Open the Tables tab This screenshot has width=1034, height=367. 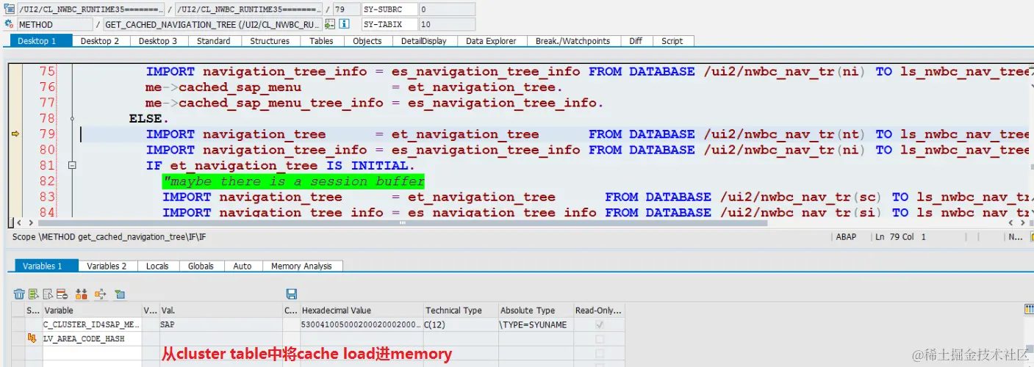click(x=321, y=41)
